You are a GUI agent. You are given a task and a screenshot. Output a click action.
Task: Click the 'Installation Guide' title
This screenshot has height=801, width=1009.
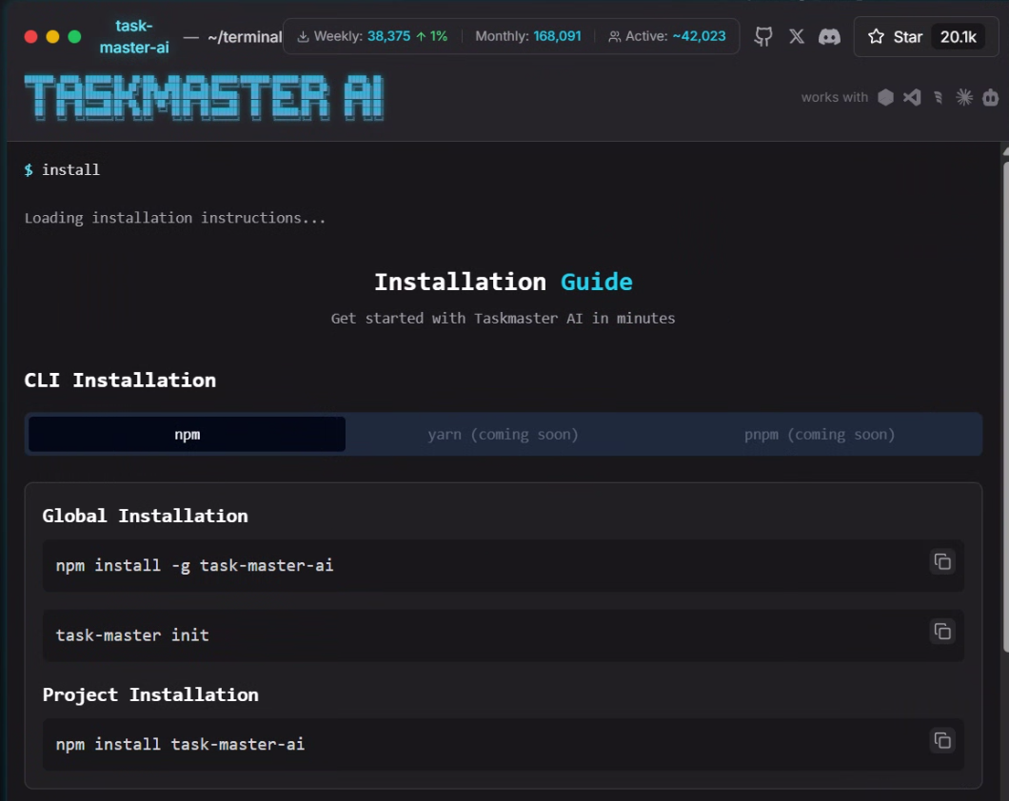click(x=504, y=282)
